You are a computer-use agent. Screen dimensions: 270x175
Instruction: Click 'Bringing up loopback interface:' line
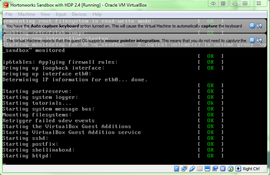pos(53,68)
